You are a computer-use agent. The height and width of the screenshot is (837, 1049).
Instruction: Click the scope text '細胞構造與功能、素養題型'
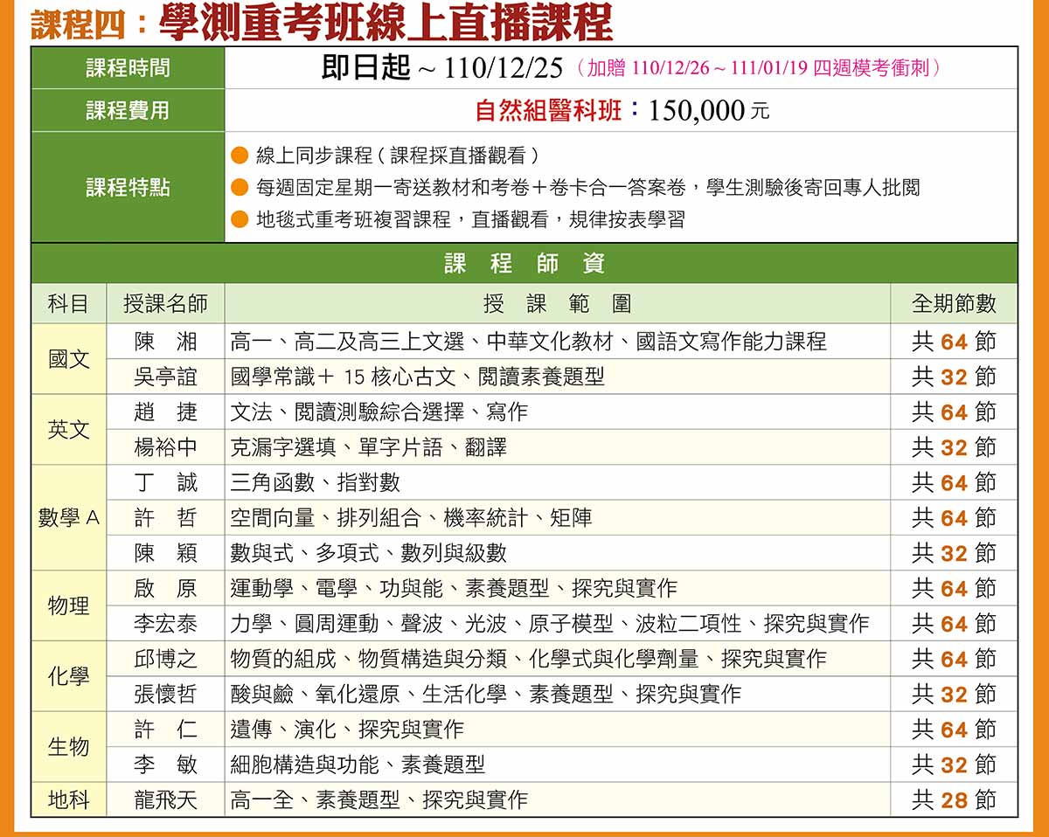coord(358,765)
